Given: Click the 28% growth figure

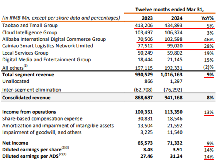Looking at the screenshot, I should pos(209,46).
